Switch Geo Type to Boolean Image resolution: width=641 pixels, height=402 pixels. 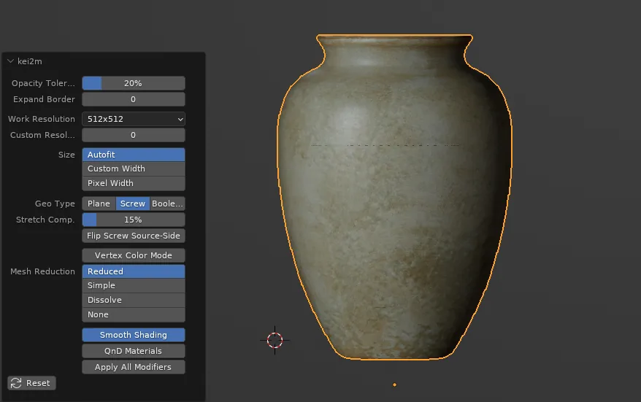coord(167,204)
